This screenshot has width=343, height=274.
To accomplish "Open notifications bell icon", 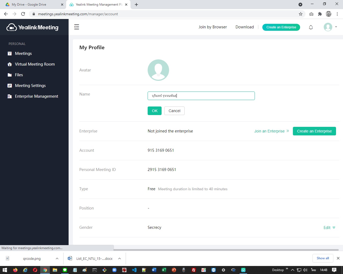I will pos(311,27).
